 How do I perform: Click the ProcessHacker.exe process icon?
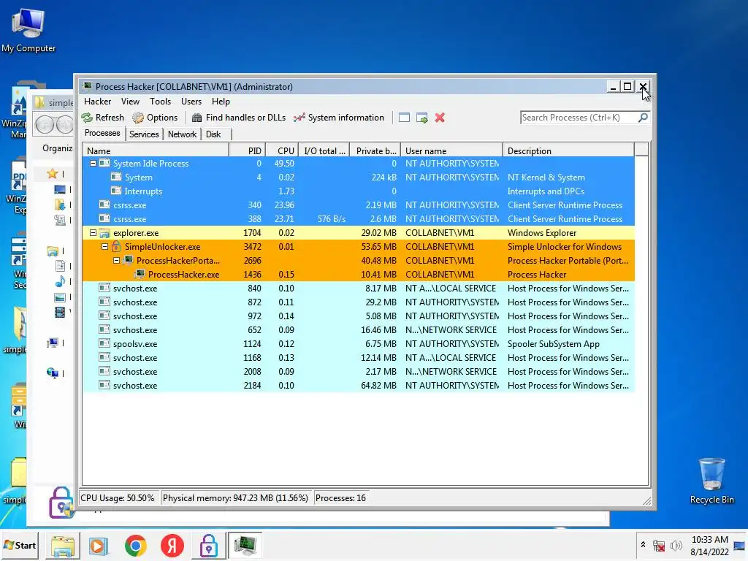coord(140,275)
